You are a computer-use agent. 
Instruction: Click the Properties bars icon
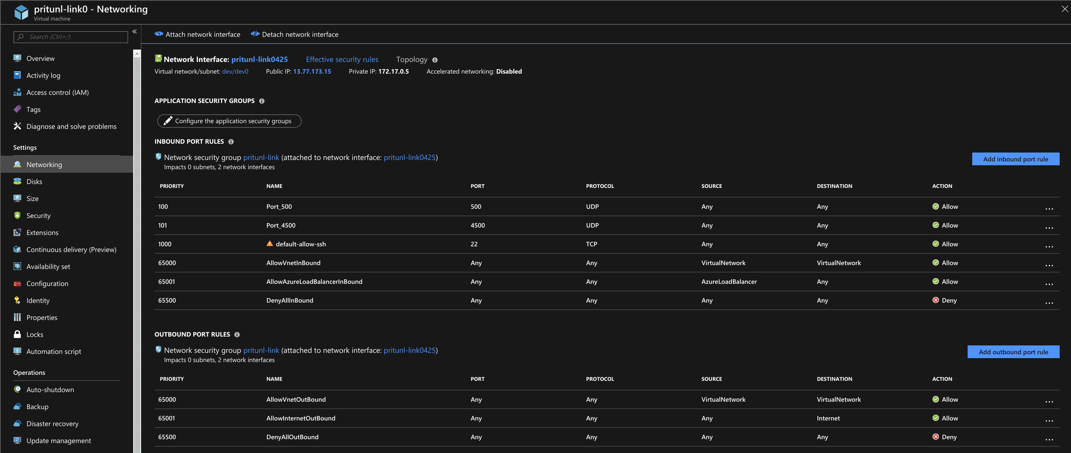coord(17,317)
